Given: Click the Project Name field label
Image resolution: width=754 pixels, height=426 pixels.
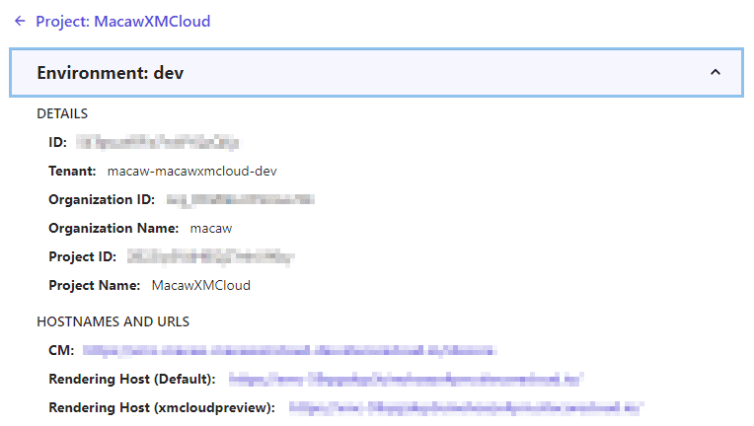Looking at the screenshot, I should (x=95, y=285).
